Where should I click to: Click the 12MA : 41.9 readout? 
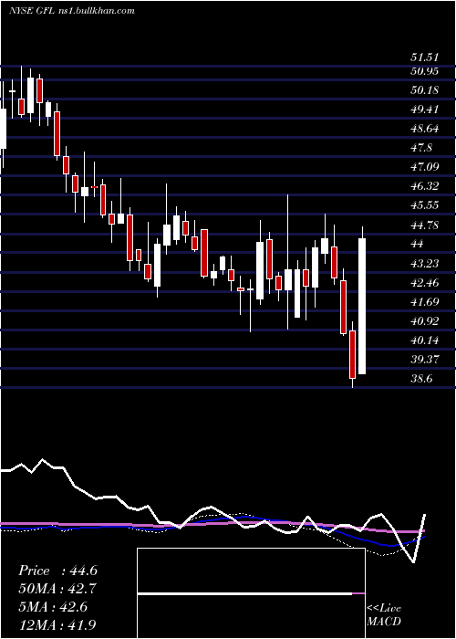pyautogui.click(x=57, y=625)
